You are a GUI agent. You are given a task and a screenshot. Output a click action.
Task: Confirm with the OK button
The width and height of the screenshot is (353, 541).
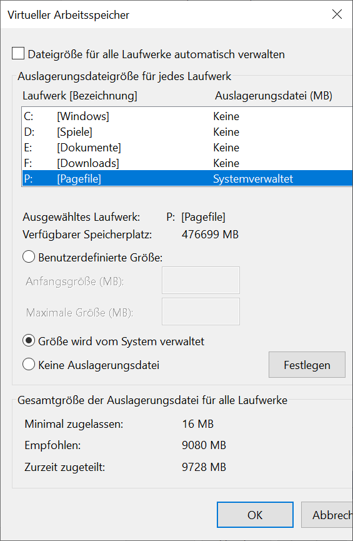[255, 515]
